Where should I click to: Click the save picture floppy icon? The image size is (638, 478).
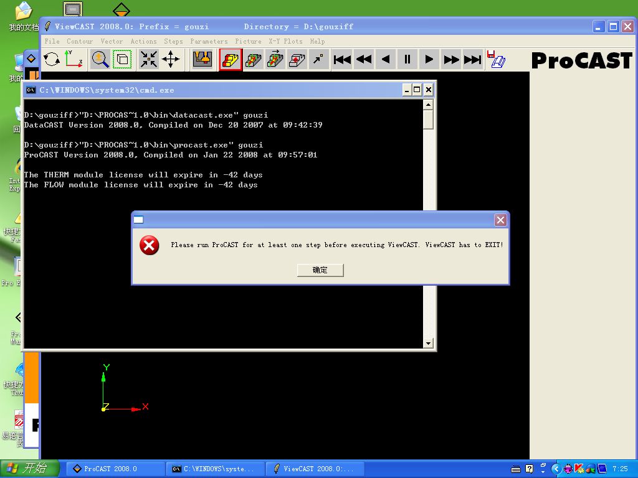497,60
